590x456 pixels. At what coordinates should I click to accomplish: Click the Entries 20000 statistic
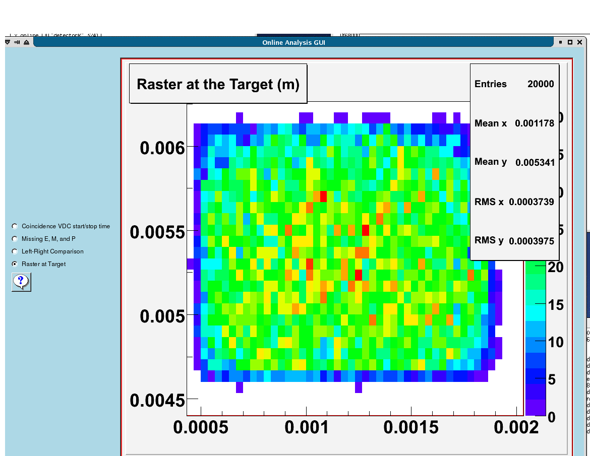click(x=514, y=84)
